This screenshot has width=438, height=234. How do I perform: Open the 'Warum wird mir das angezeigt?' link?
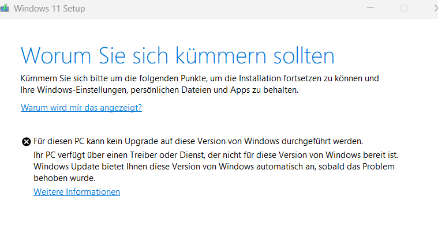(81, 108)
